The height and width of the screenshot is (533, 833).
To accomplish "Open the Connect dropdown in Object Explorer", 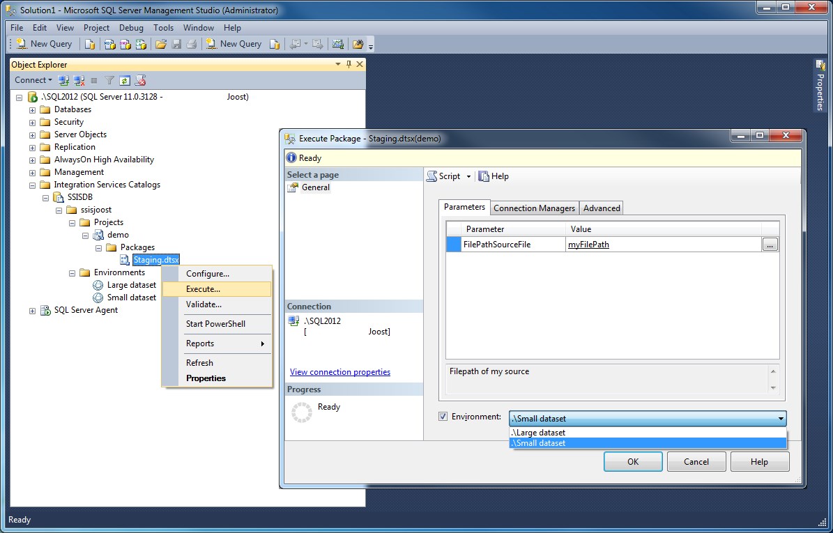I will pyautogui.click(x=32, y=80).
